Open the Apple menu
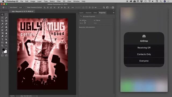Image resolution: width=172 pixels, height=97 pixels. (3, 1)
